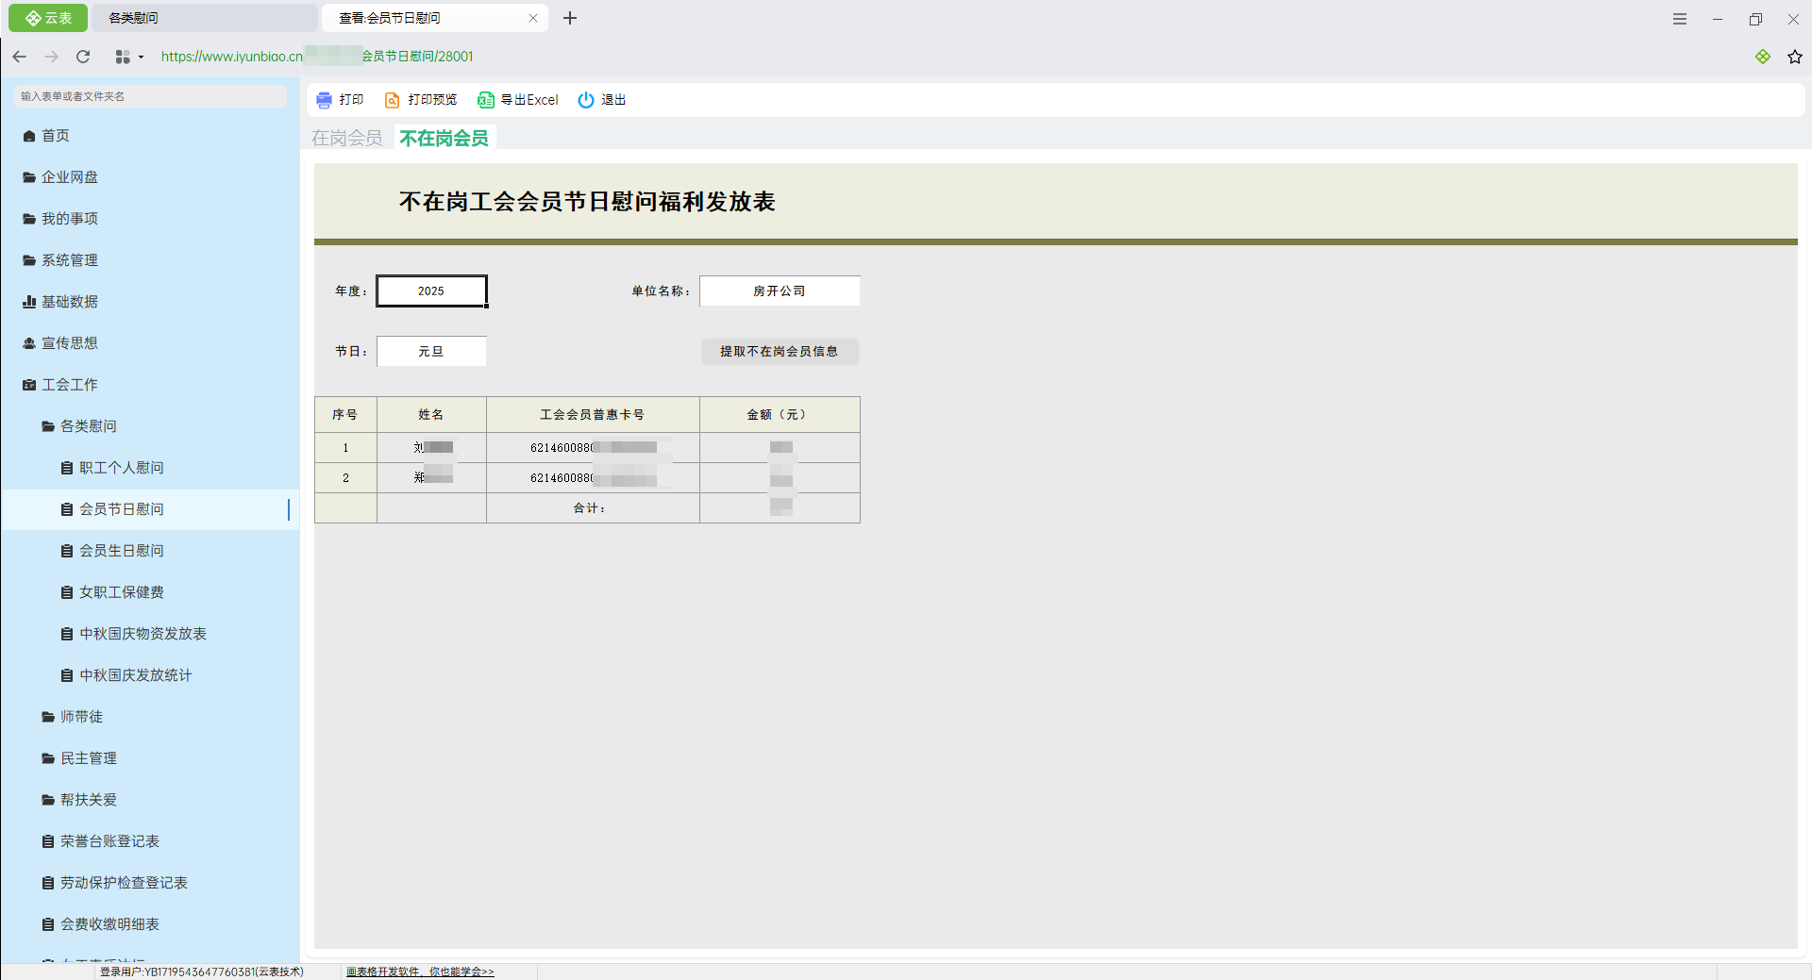Expand the 师带徒 folder
The height and width of the screenshot is (980, 1812).
80,717
